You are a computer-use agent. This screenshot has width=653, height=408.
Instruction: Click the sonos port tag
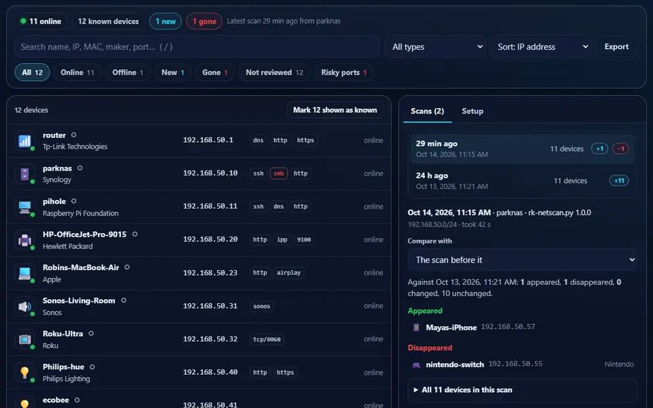[x=261, y=306]
